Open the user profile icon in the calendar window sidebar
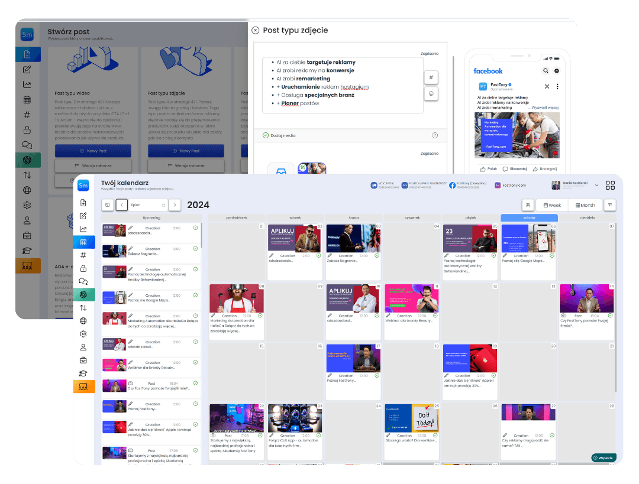Viewport: 639px width, 484px height. (83, 347)
